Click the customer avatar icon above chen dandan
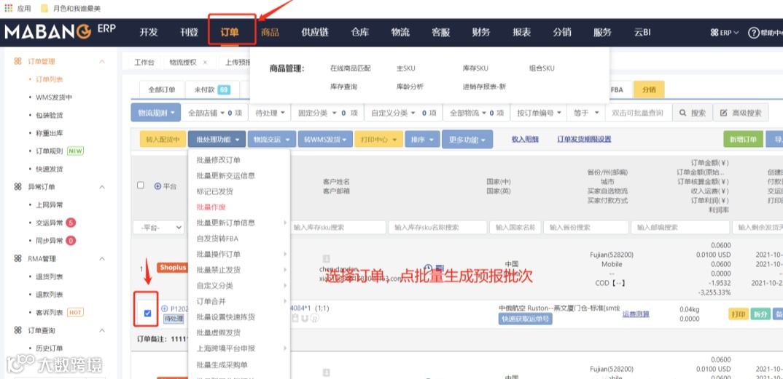 point(326,258)
